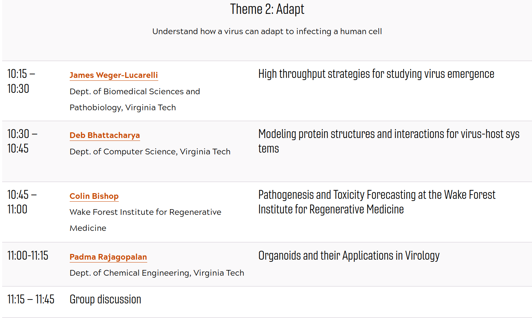Click 'Organoids and their Applications in Virology' title
The width and height of the screenshot is (532, 318).
349,256
